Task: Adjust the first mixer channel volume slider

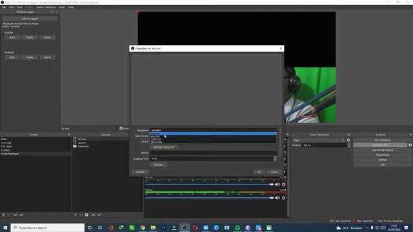Action: tap(209, 184)
